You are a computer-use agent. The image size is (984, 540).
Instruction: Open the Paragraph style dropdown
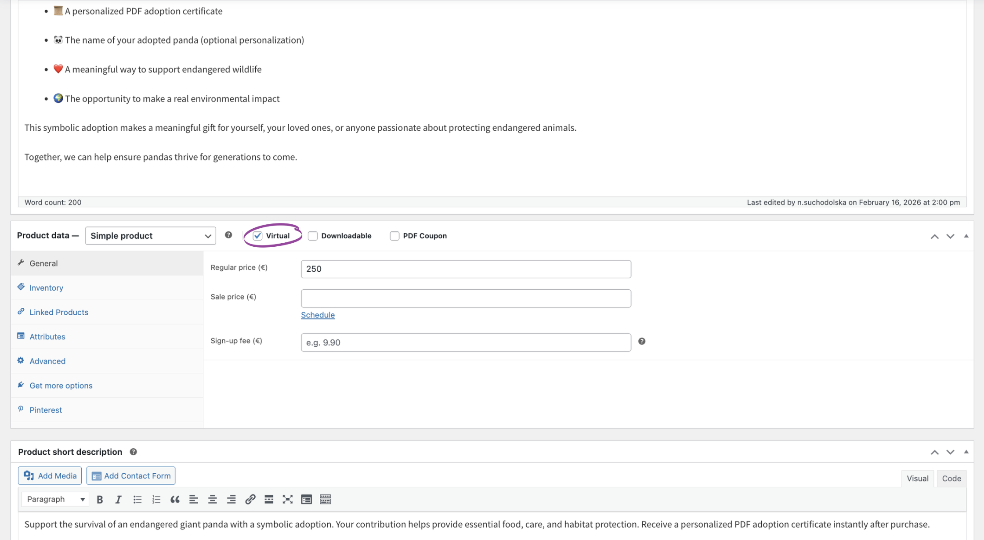coord(54,499)
